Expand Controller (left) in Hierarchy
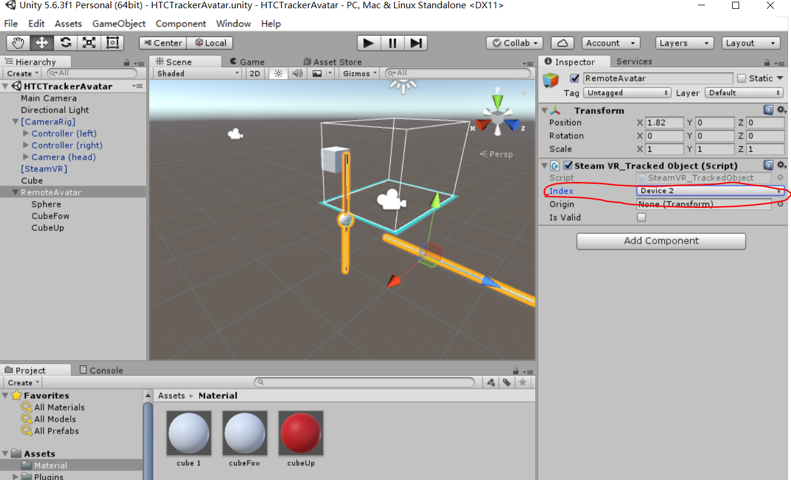 tap(26, 134)
